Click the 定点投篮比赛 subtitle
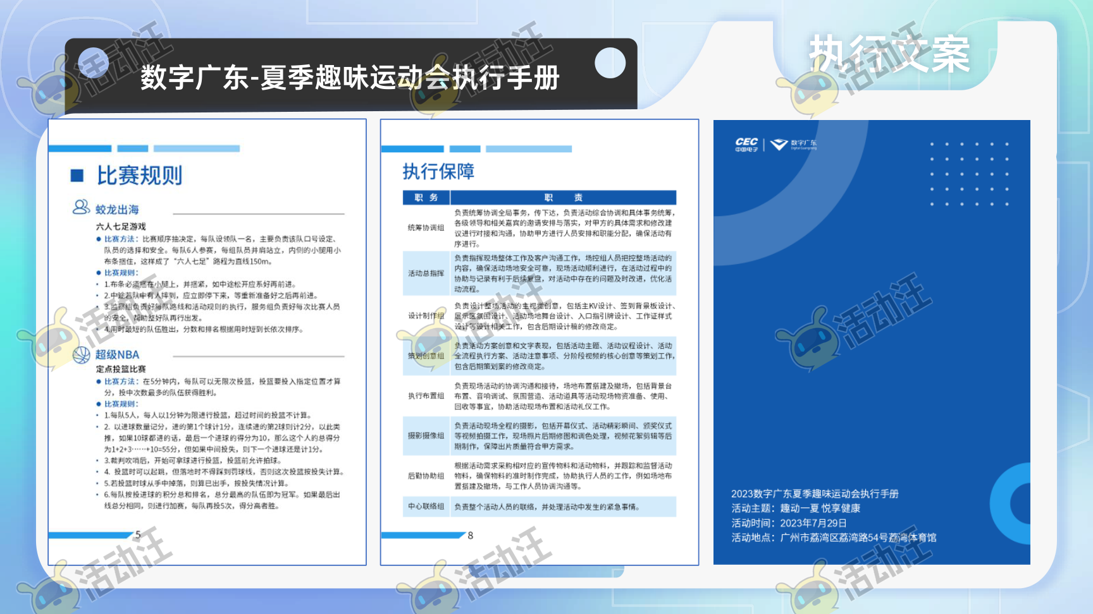The image size is (1093, 614). point(121,369)
